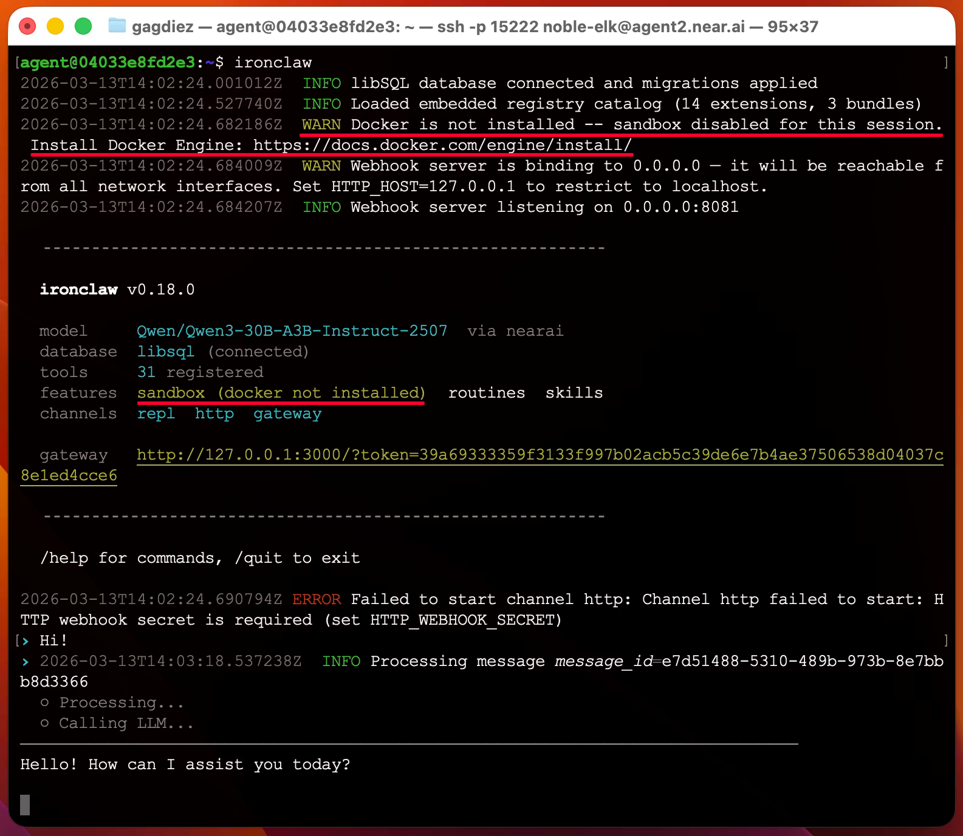The width and height of the screenshot is (963, 836).
Task: Click 'sandbox (docker not installed)' feature
Action: [x=281, y=393]
